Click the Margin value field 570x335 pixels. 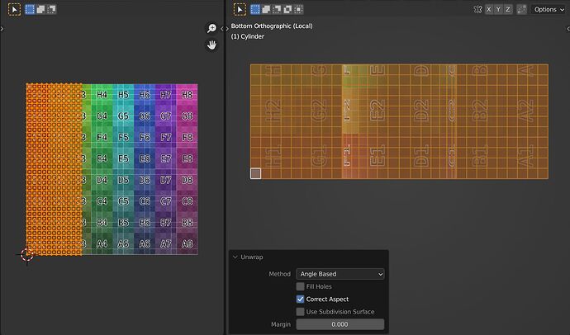coord(340,324)
